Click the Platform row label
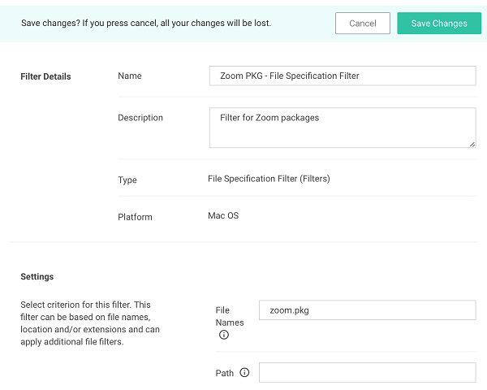The width and height of the screenshot is (487, 390). [135, 217]
